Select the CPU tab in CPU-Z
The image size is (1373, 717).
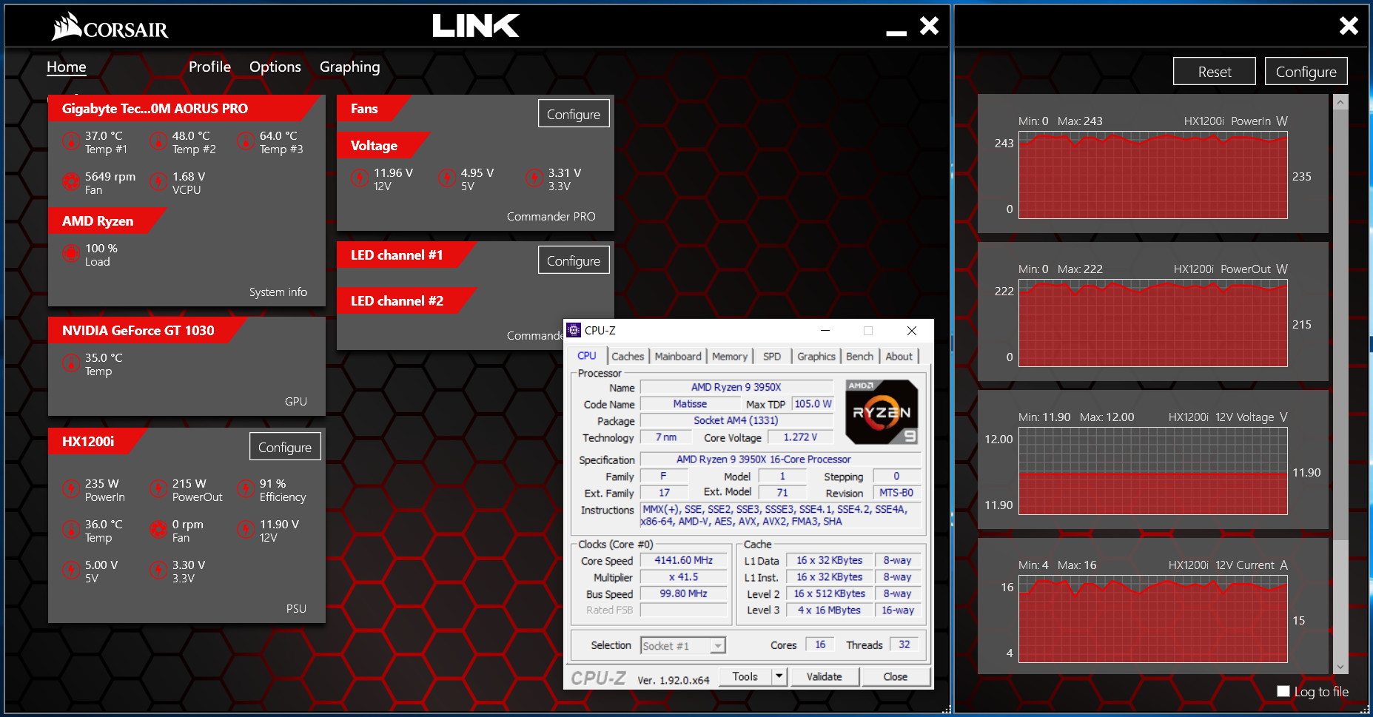pos(587,356)
